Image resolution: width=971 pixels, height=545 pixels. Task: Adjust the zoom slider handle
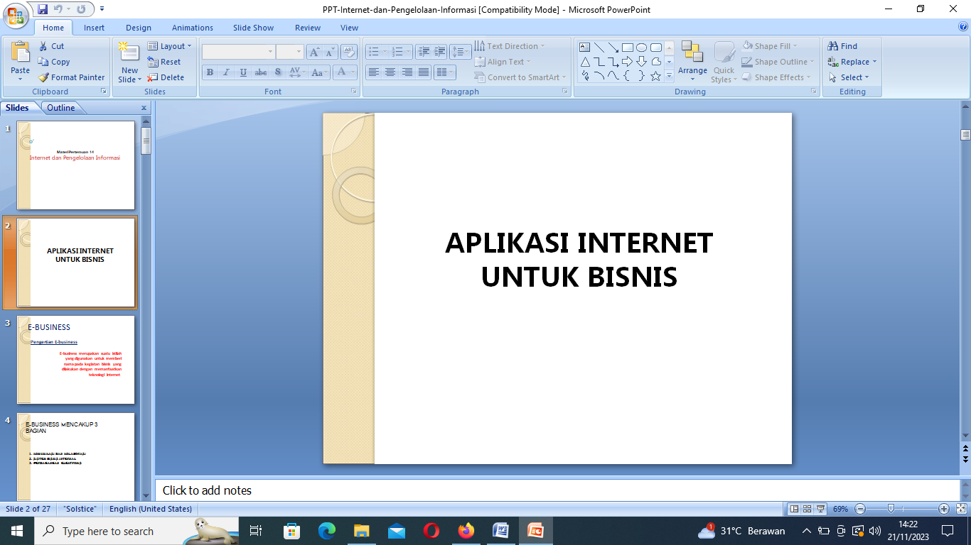891,509
